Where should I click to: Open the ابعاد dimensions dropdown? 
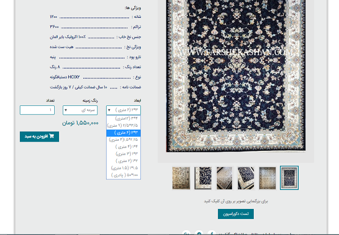[x=123, y=110]
